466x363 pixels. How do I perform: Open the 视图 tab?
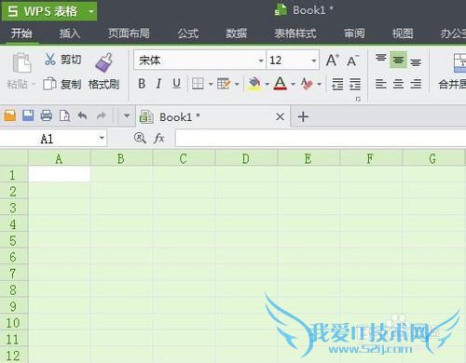[403, 34]
